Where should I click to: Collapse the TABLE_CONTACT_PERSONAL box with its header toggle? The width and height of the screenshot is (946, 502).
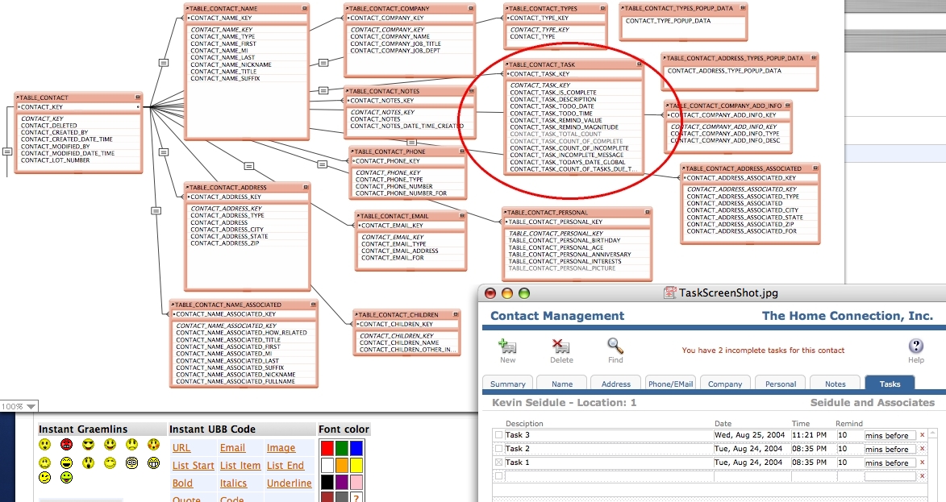[648, 212]
